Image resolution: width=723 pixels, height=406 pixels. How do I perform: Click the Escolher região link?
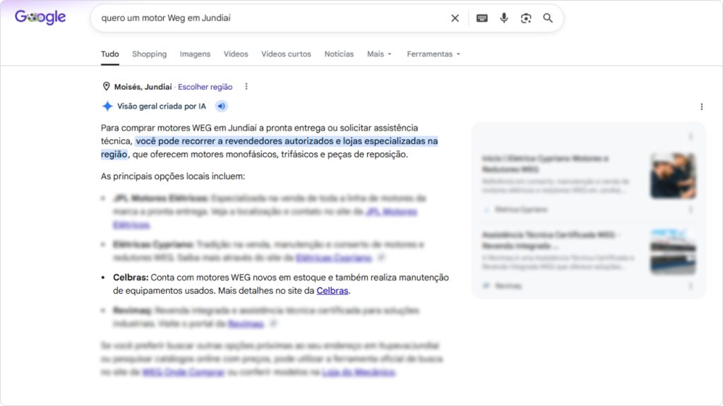[205, 87]
